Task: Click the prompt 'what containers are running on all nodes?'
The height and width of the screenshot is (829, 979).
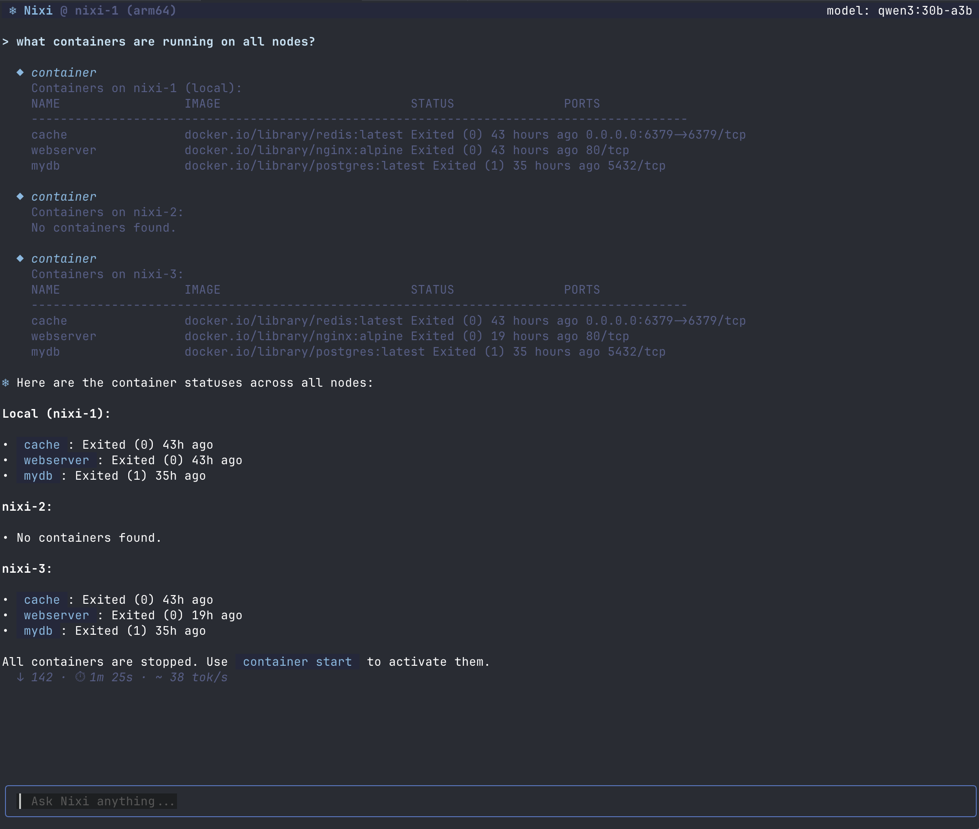Action: click(x=166, y=41)
